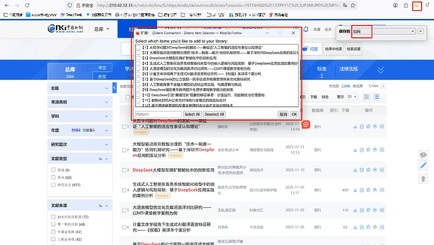Reload the page with refresh icon
Viewport: 434px width, 245px height.
point(27,5)
